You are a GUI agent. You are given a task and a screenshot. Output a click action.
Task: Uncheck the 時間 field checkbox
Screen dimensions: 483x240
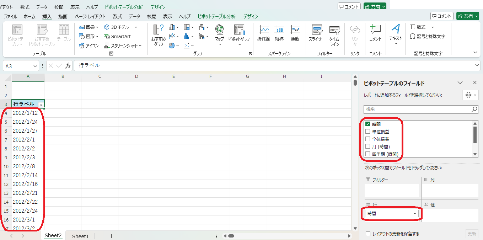coord(368,124)
